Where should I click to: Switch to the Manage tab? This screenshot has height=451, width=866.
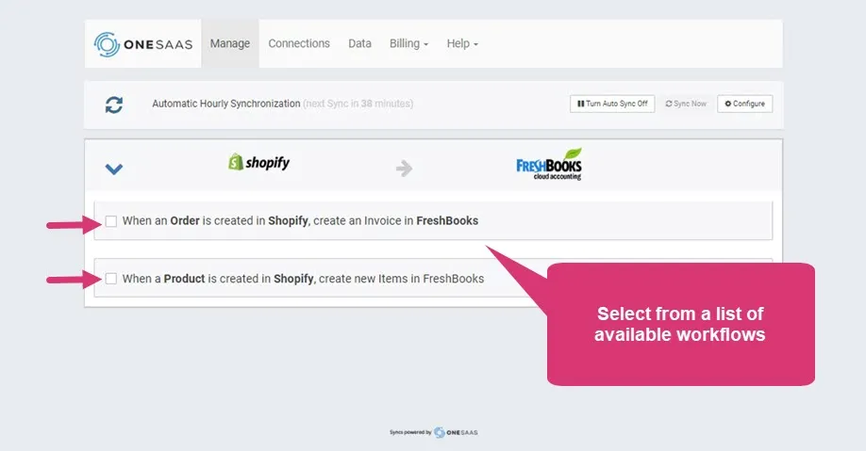pyautogui.click(x=230, y=43)
